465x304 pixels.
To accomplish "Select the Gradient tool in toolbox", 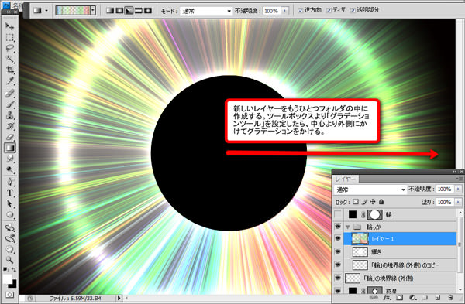I will coord(10,148).
